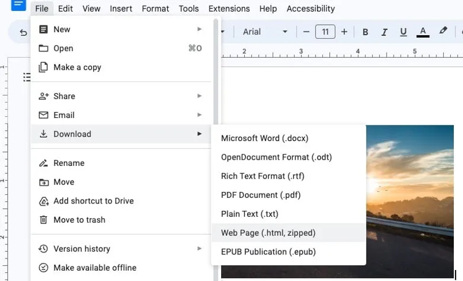Click the Google Docs home icon
Screen dimensions: 463x281
pyautogui.click(x=19, y=5)
